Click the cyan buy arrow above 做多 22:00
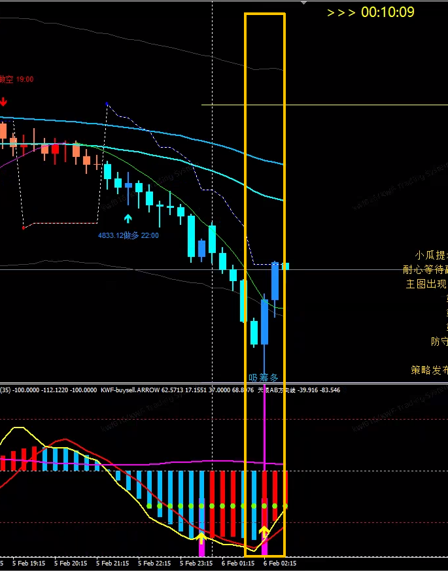Viewport: 448px width, 572px height. [128, 218]
